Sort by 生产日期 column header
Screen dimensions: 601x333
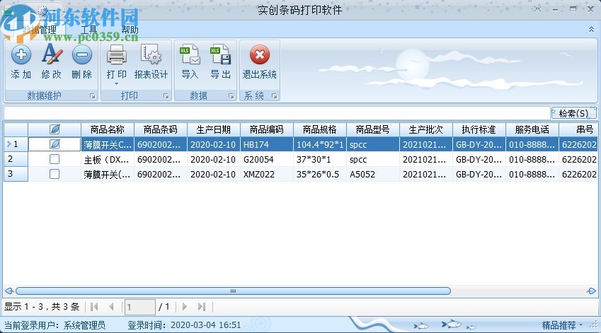click(214, 129)
